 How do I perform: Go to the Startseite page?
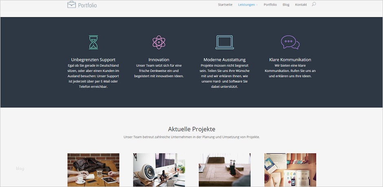click(x=225, y=4)
